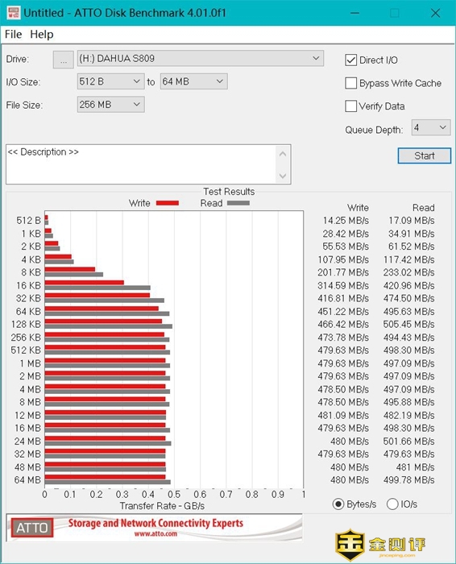
Task: Click the 24 MB read value 501.66 MB/s
Action: [x=409, y=442]
